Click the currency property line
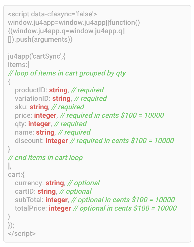The image size is (194, 247). 57,183
